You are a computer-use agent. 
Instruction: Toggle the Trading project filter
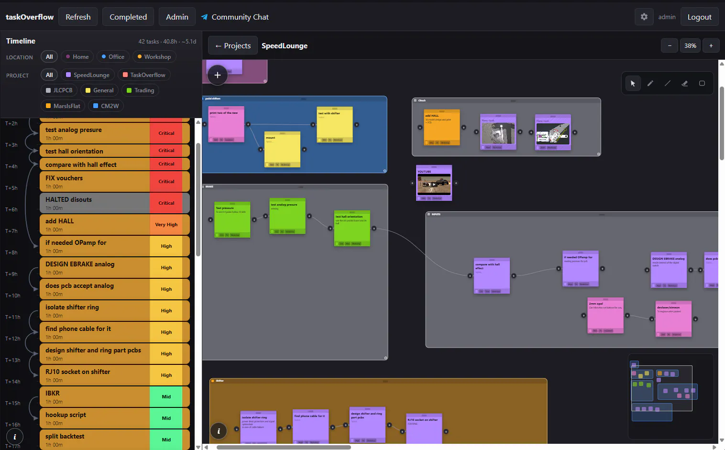click(x=140, y=90)
